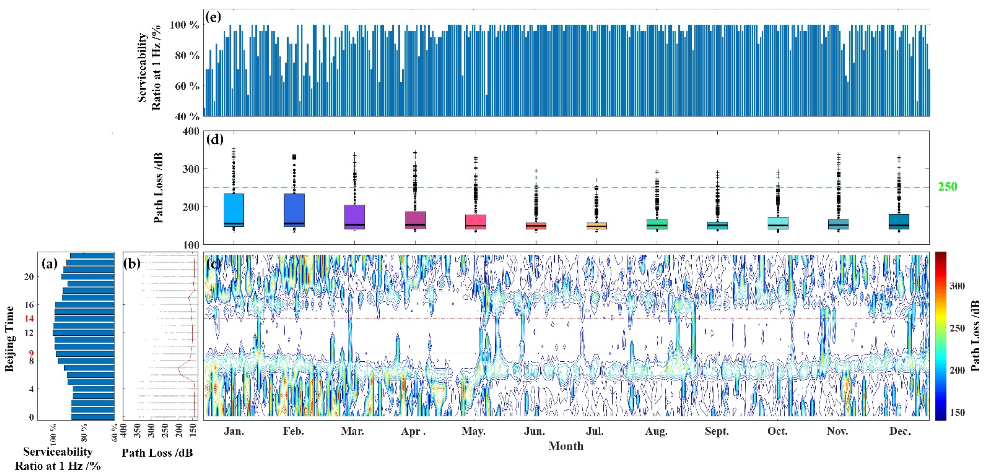Click the (e) panel label
This screenshot has width=989, height=476.
[x=214, y=17]
